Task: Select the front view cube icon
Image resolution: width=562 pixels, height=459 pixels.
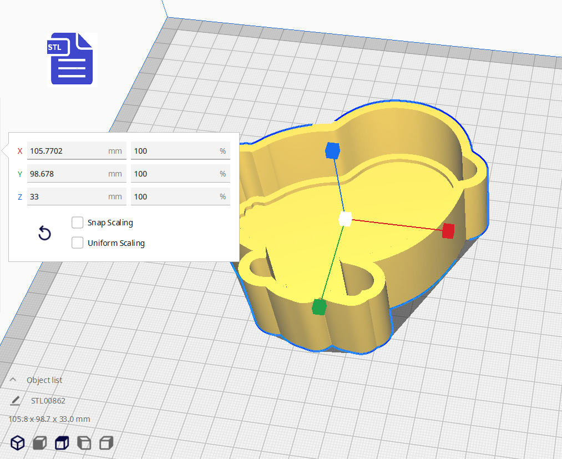Action: pos(39,442)
